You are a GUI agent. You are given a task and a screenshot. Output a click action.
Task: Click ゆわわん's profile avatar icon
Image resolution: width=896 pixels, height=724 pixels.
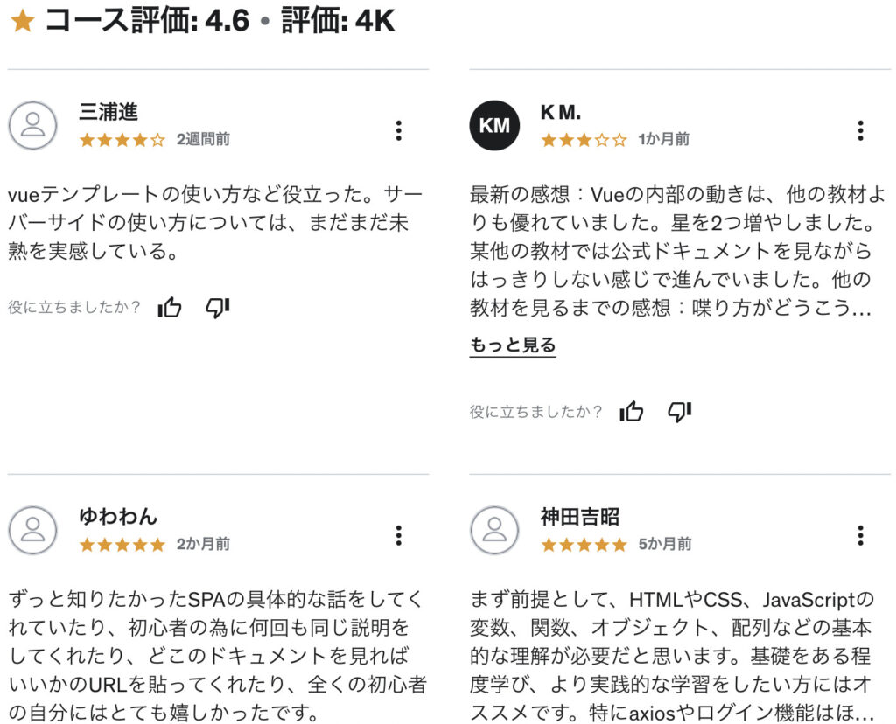coord(32,530)
